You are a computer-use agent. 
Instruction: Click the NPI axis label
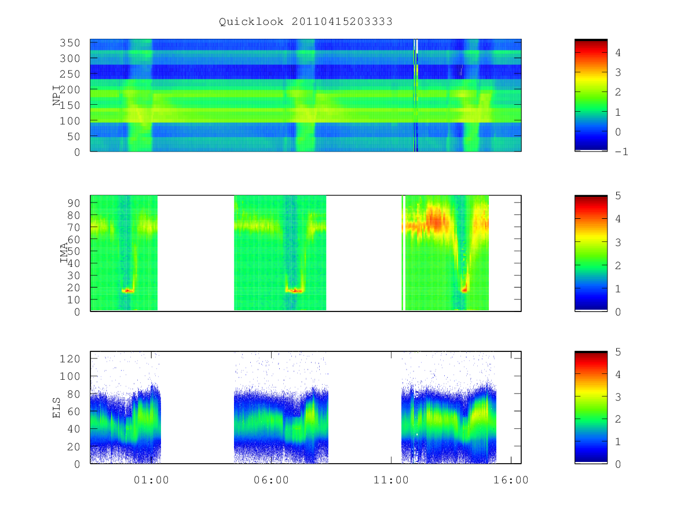click(x=57, y=96)
